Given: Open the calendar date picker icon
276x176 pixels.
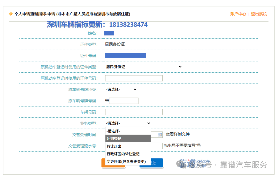Looking at the screenshot, I should pyautogui.click(x=160, y=135).
